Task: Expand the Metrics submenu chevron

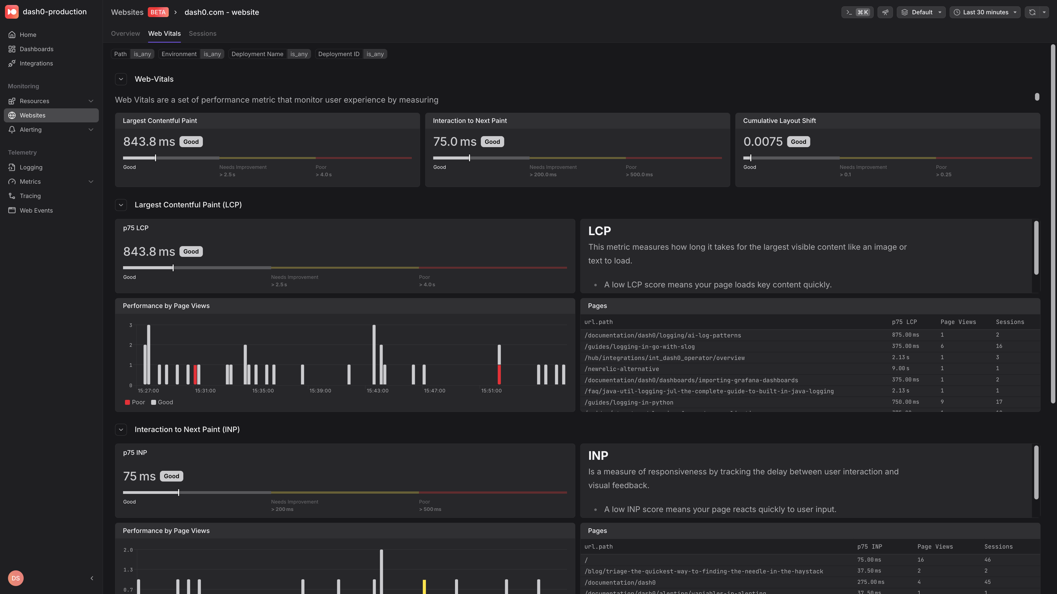Action: [91, 182]
